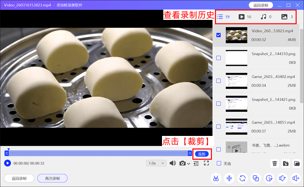Viewport: 304px width, 187px height.
Task: Close the window
Action: click(297, 5)
